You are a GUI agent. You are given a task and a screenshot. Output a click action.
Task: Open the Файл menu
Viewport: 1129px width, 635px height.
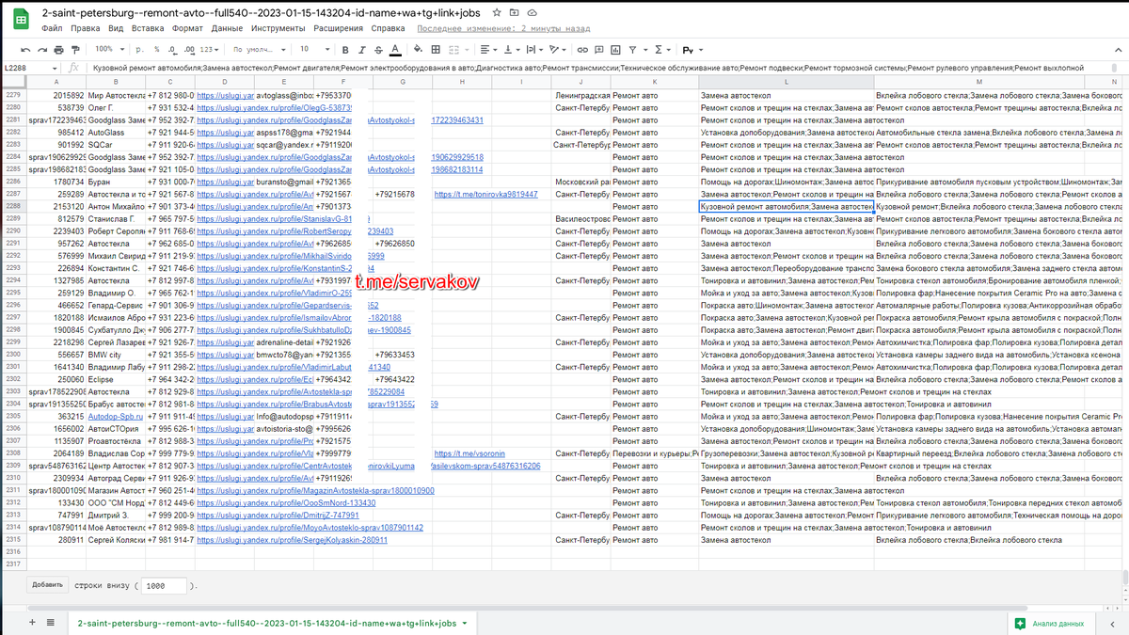[x=53, y=28]
